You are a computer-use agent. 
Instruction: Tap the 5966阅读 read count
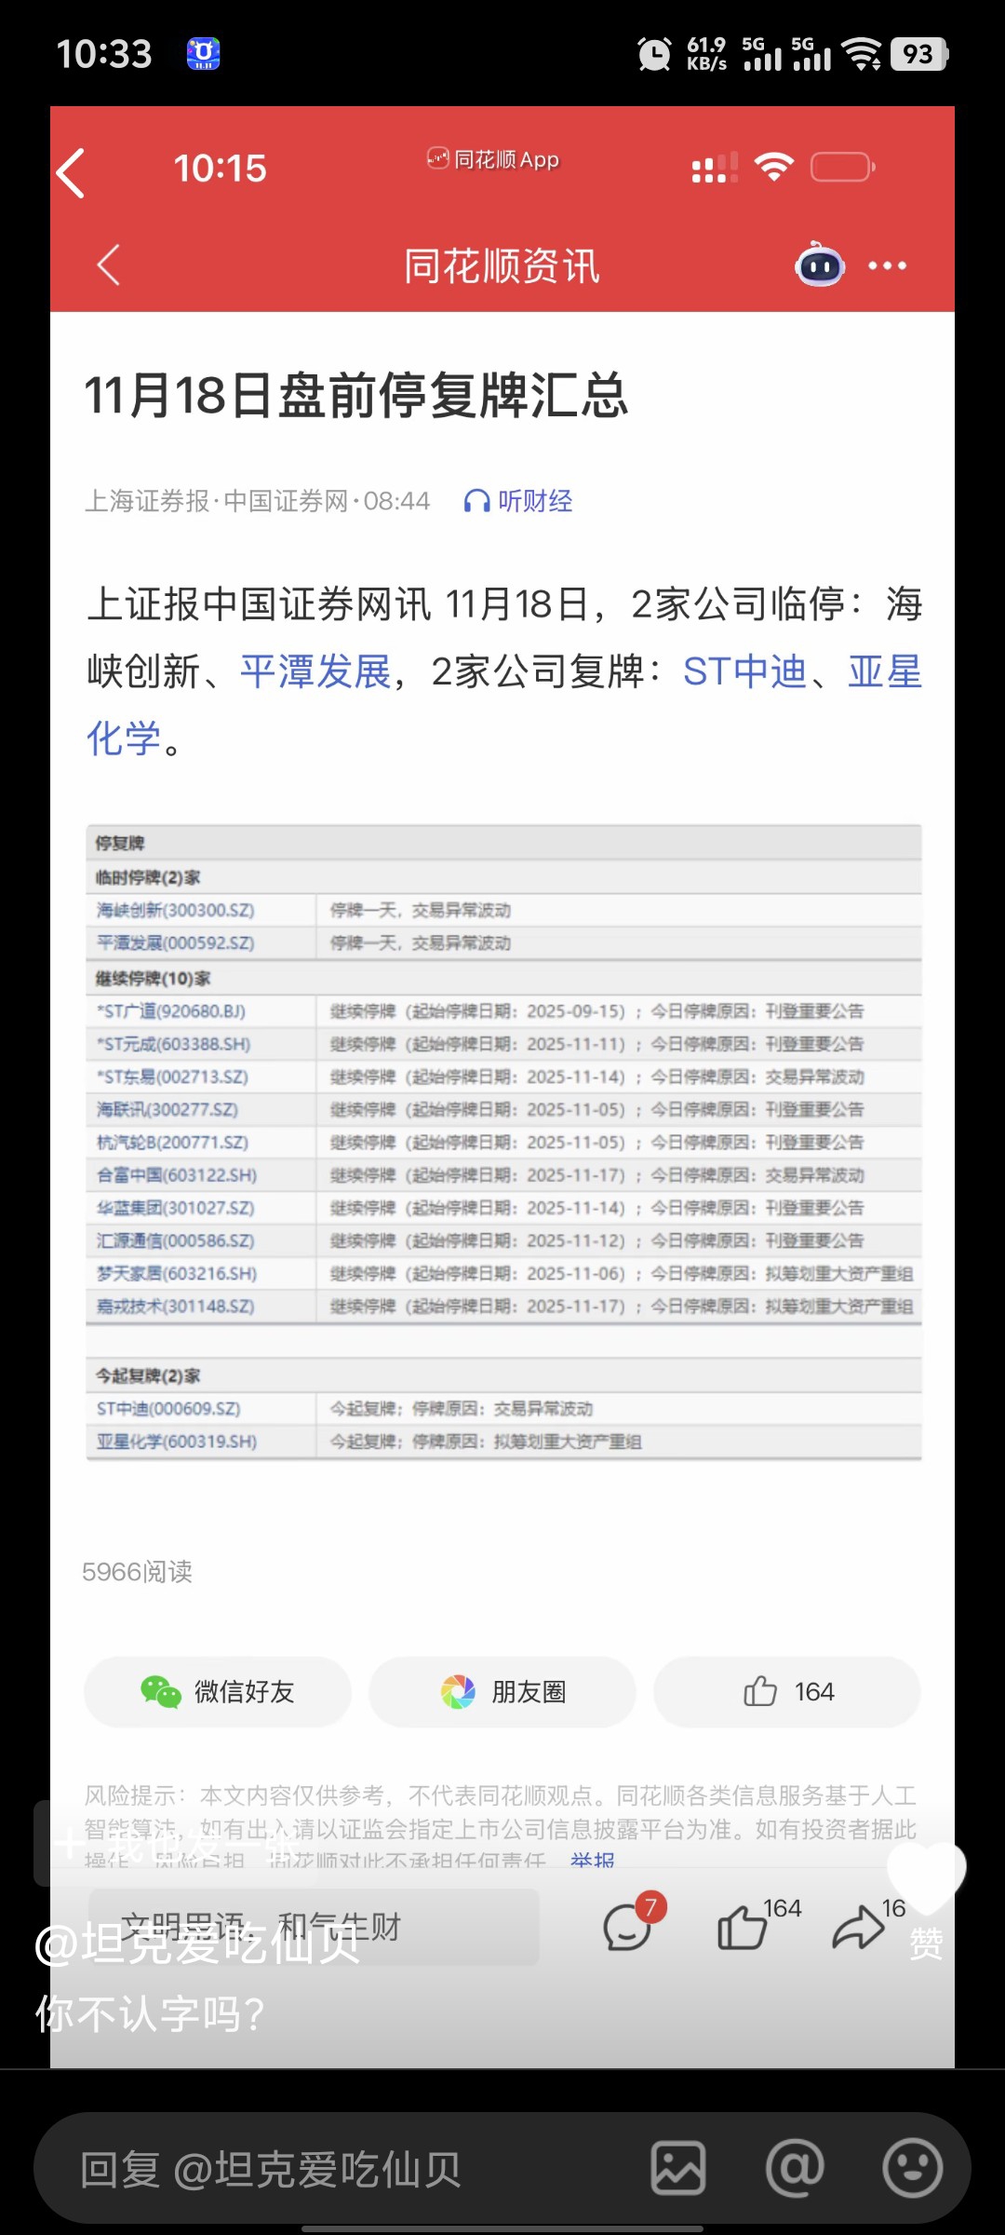pos(138,1572)
